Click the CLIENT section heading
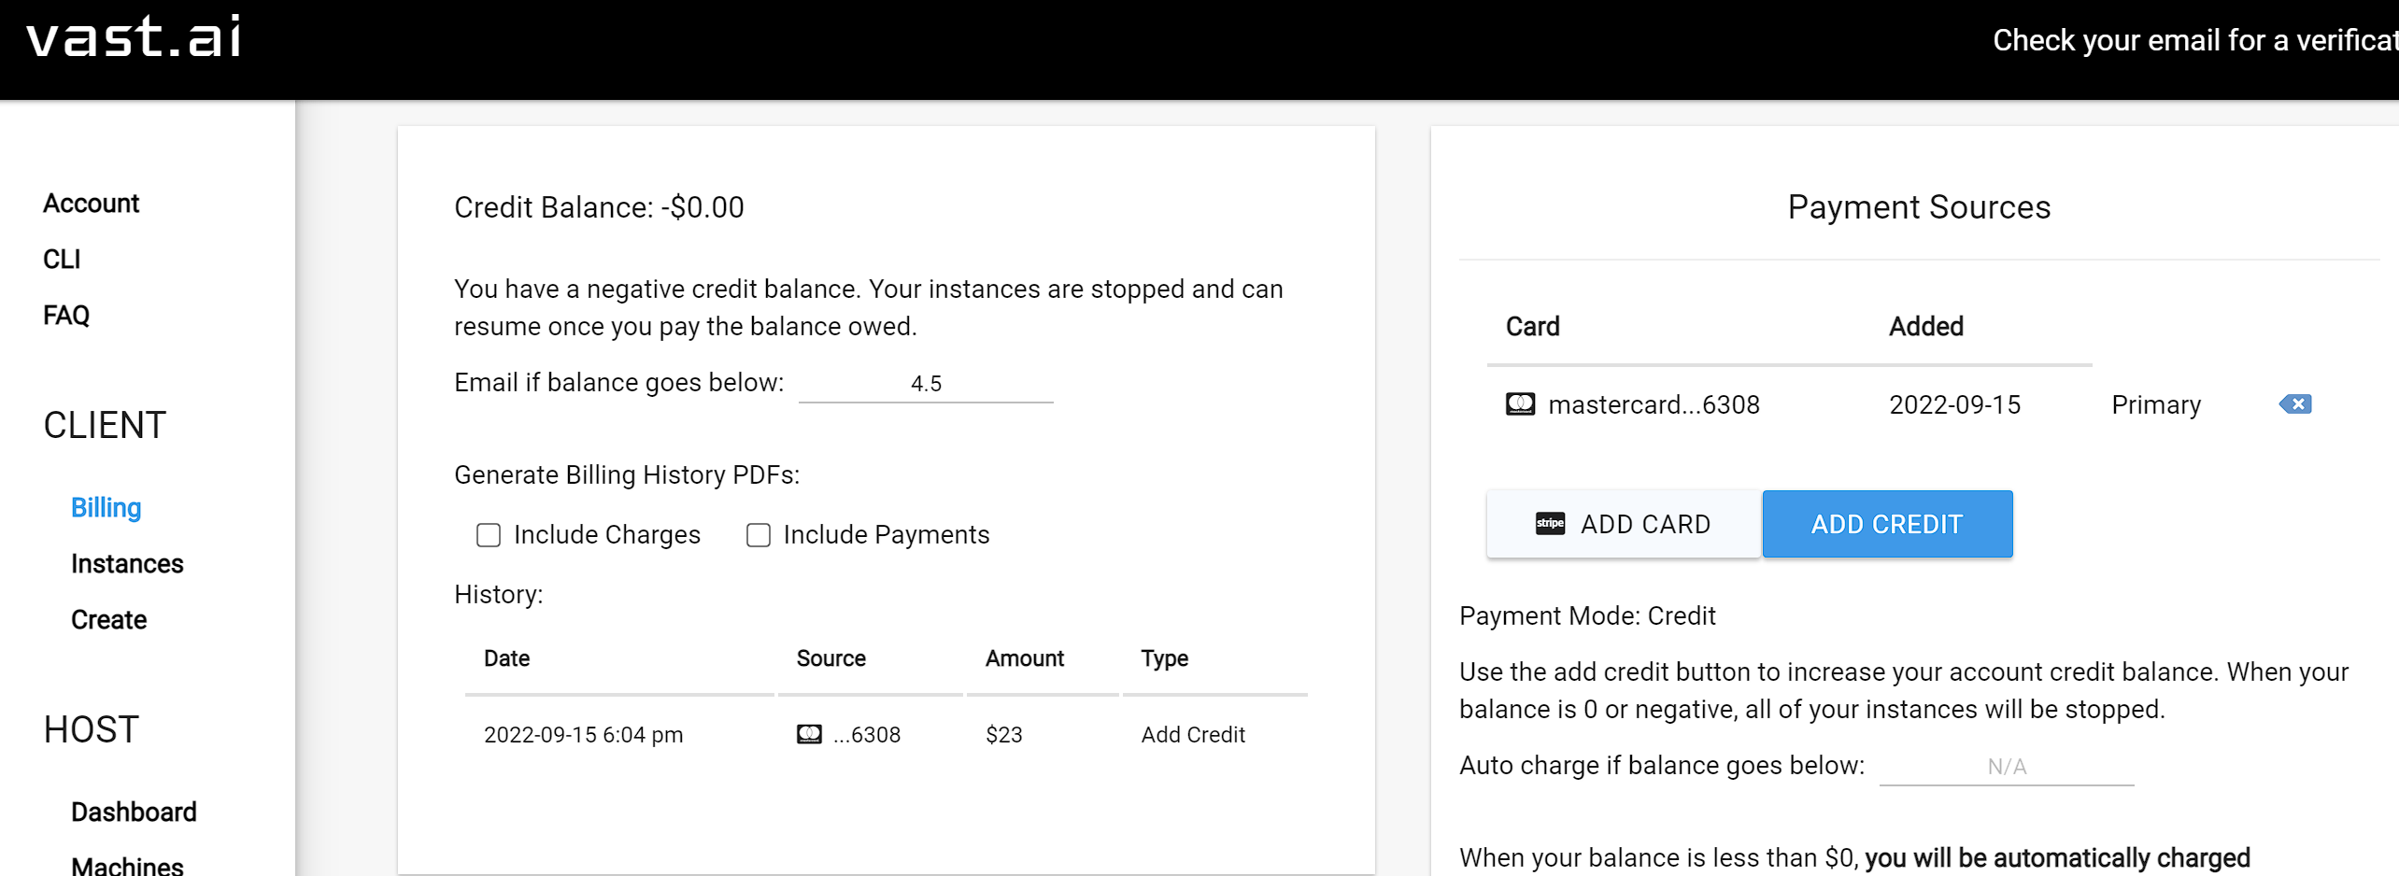 [105, 426]
